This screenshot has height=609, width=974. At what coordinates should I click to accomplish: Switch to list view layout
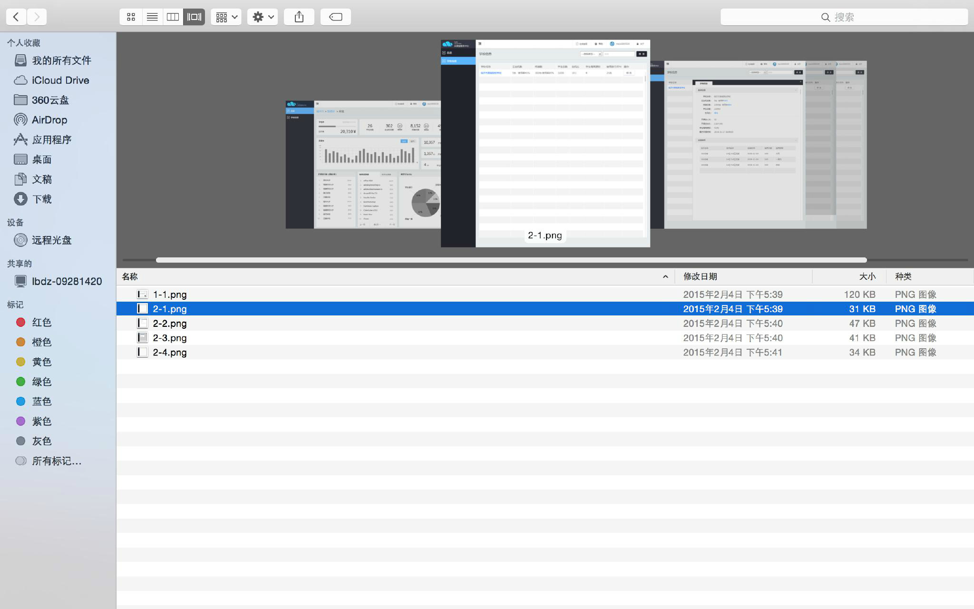click(152, 17)
